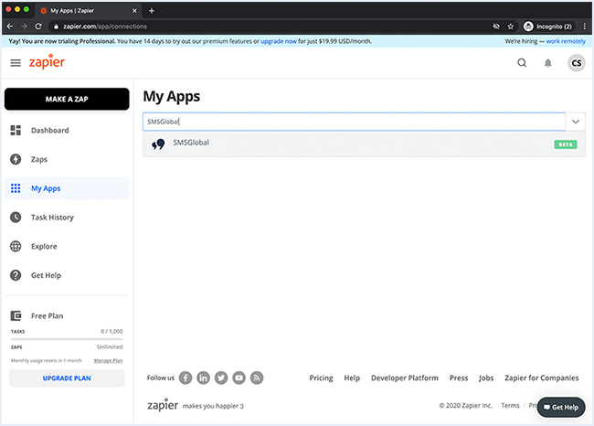Open the search magnifier in the header
This screenshot has height=426, width=594.
522,63
